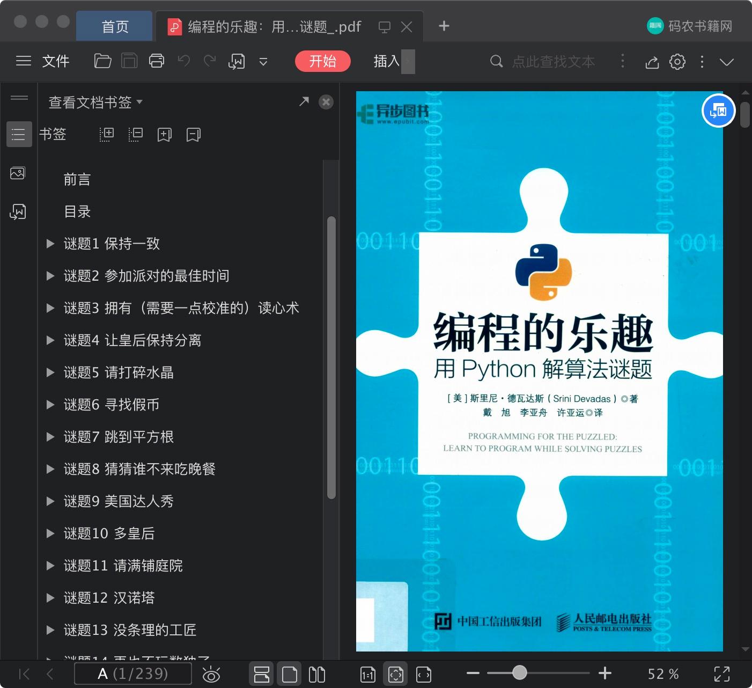Open the 前言 bookmark
The width and height of the screenshot is (752, 688).
pyautogui.click(x=77, y=179)
